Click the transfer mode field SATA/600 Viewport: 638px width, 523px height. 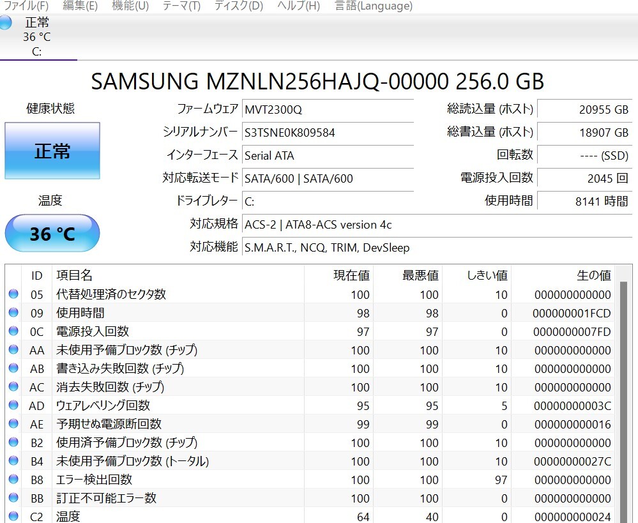(328, 178)
